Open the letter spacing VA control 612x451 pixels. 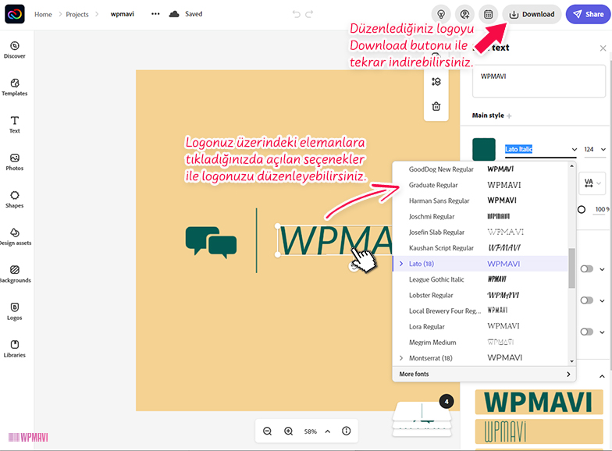point(592,183)
